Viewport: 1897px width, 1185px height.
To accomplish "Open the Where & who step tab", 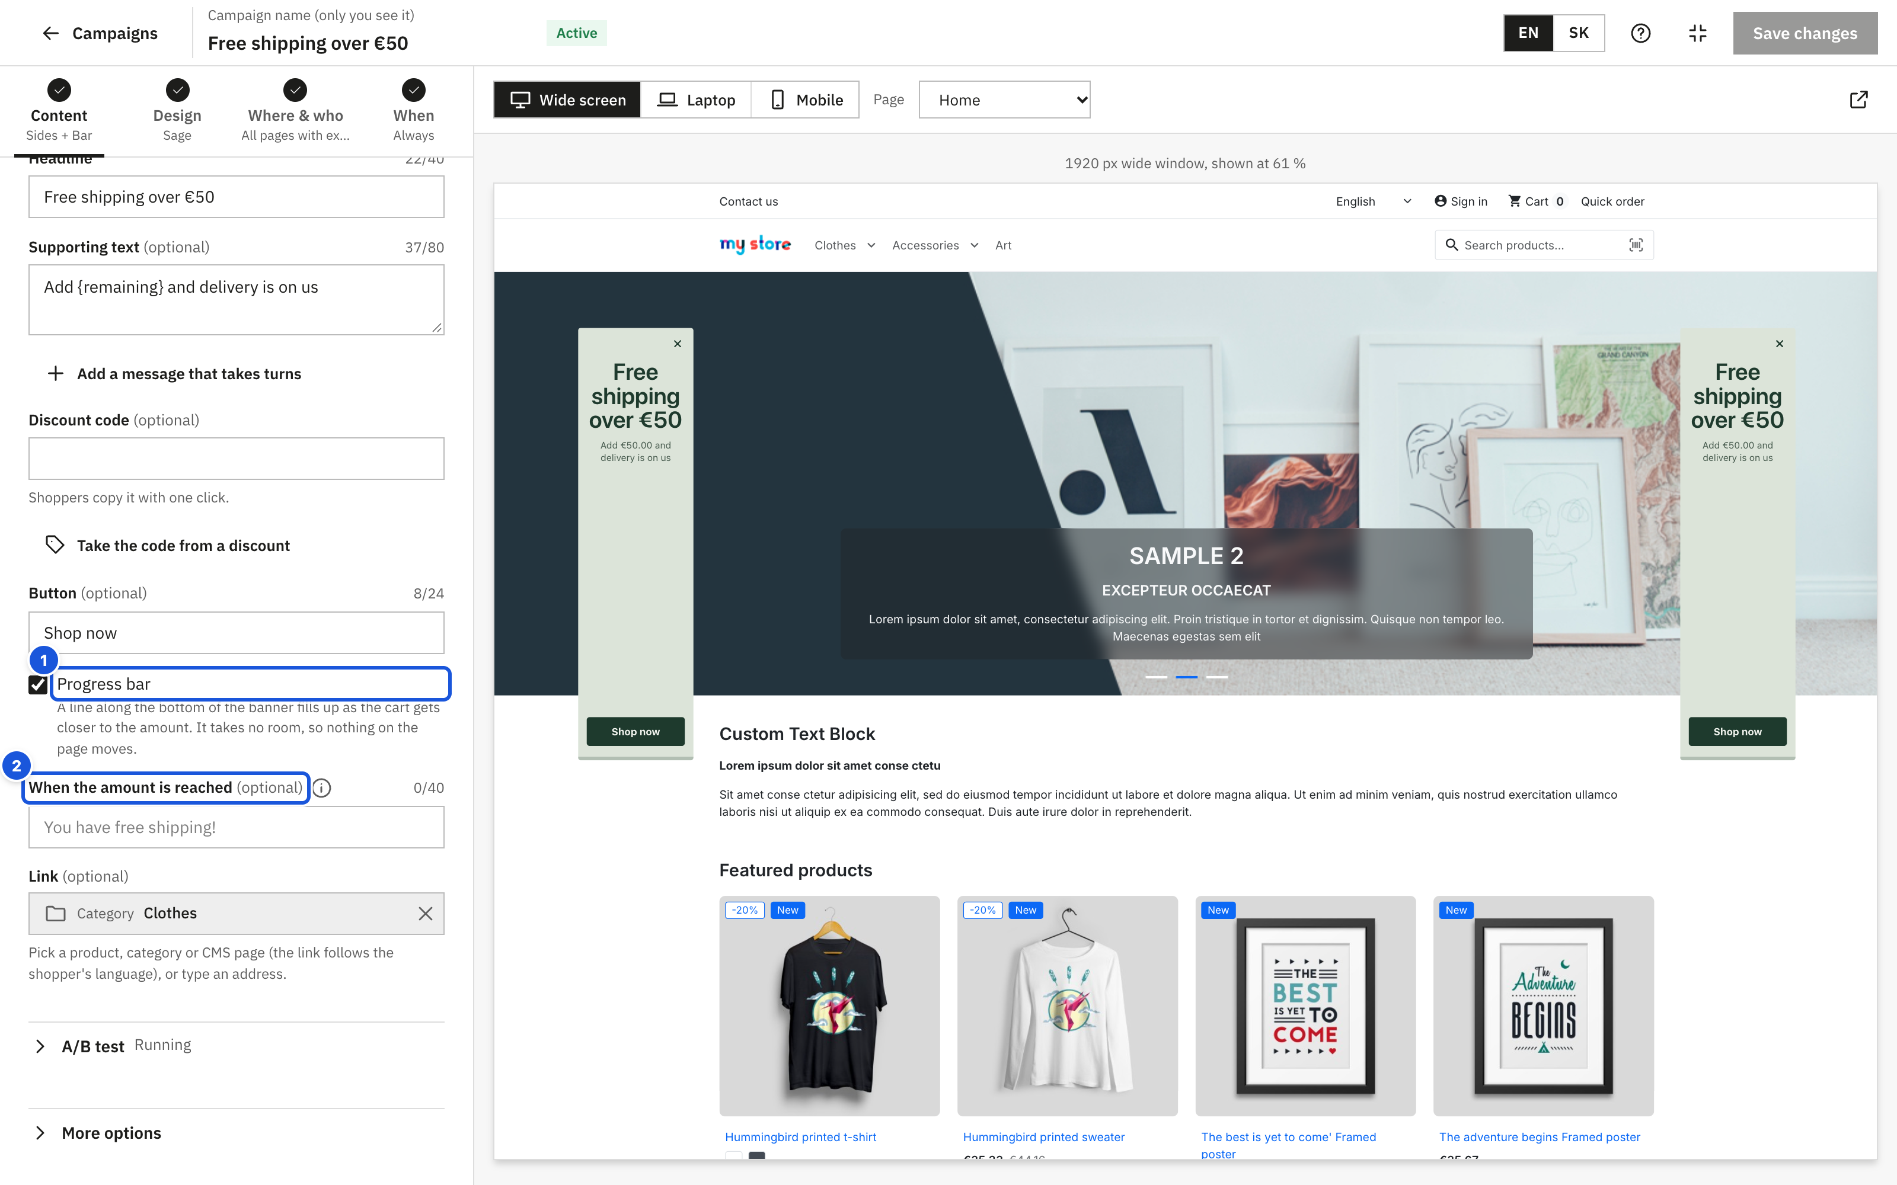I will point(296,111).
